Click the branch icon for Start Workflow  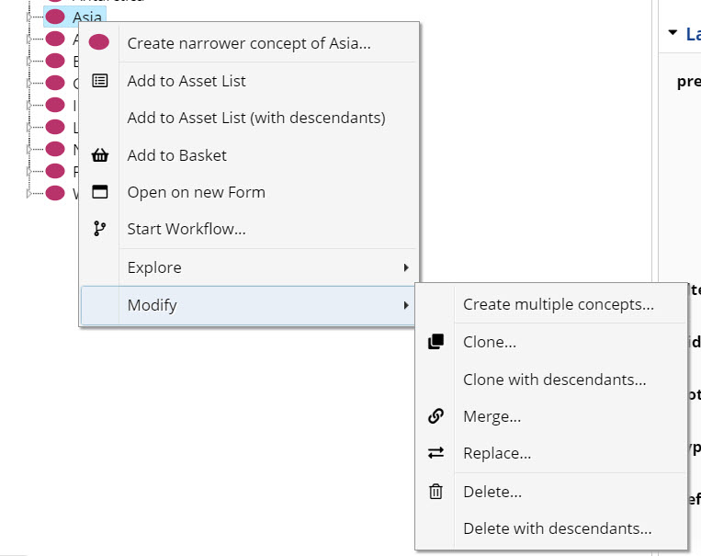click(100, 229)
